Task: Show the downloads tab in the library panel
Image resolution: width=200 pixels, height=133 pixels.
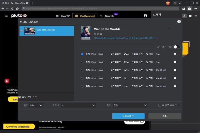Action: coord(184,16)
